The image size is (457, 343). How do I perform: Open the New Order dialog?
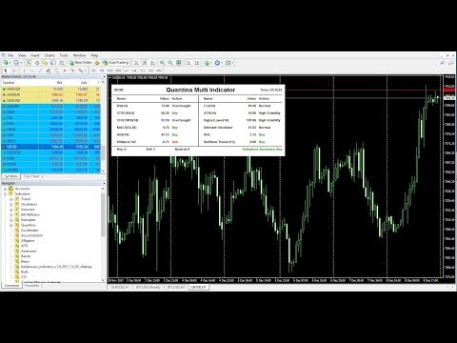81,63
